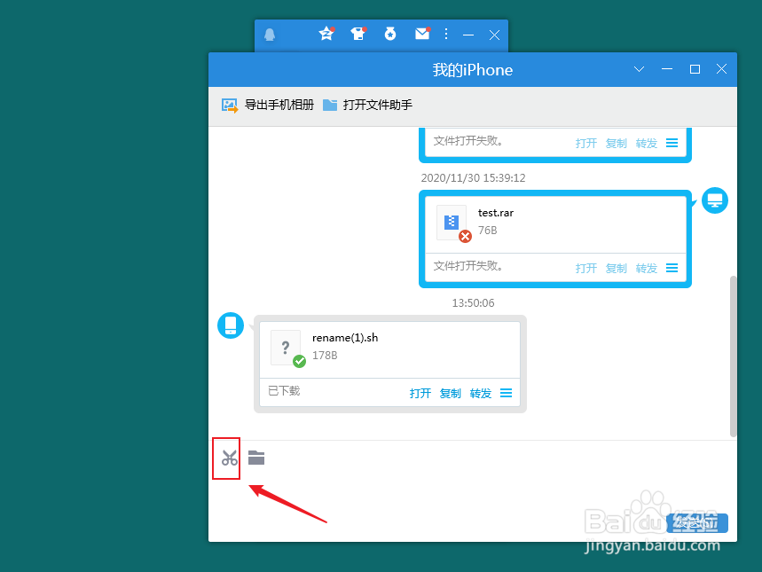
Task: Click the scissors screenshot tool
Action: coord(230,458)
